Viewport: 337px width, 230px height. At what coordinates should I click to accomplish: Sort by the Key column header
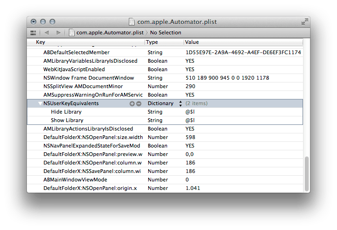[41, 42]
